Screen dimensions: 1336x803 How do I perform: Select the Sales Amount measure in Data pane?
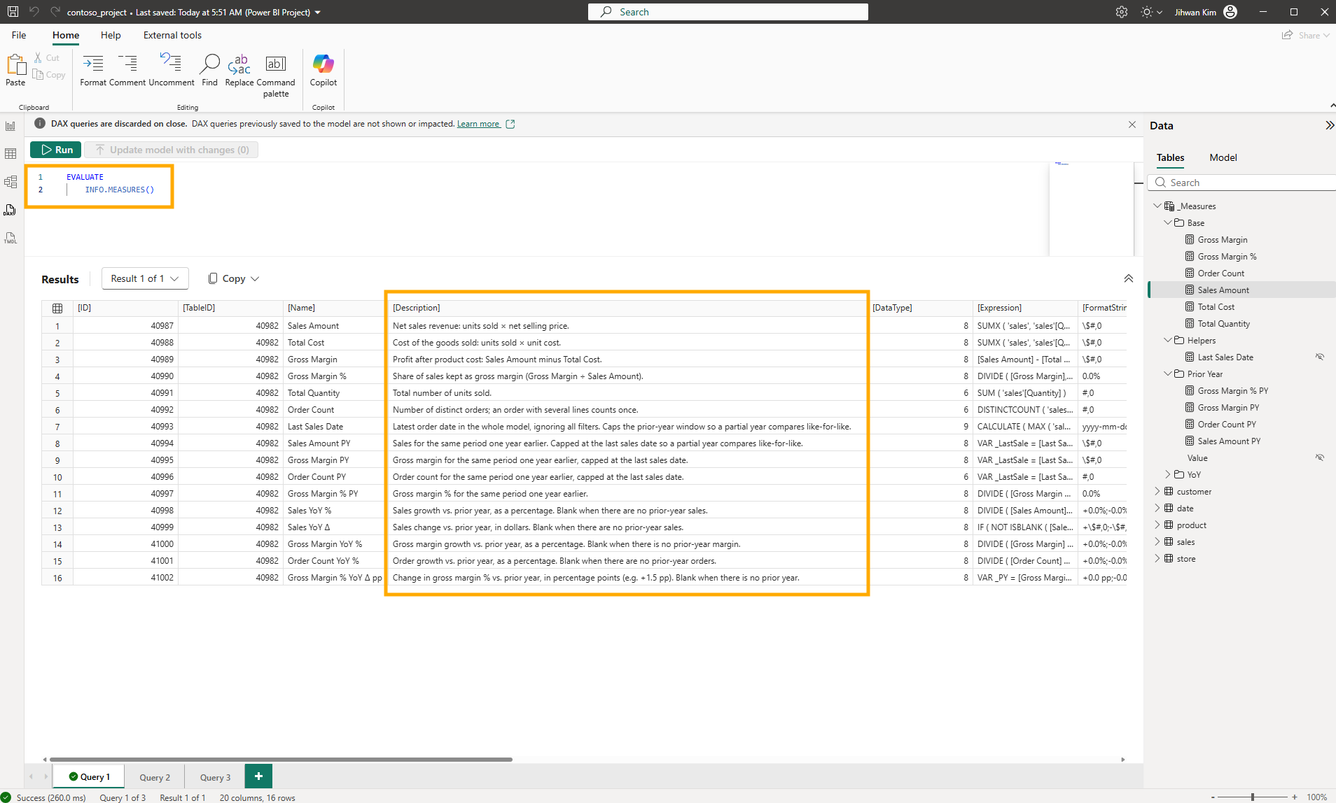tap(1223, 290)
